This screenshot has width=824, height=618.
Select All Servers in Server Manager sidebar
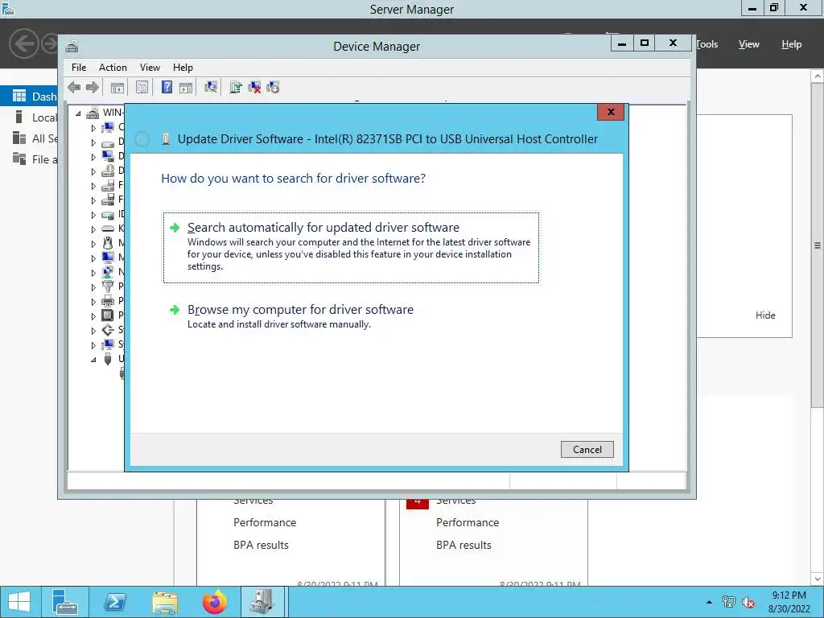[x=29, y=138]
